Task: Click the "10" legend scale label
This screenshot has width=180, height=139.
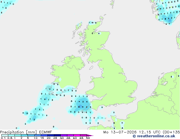Action: click(35, 138)
